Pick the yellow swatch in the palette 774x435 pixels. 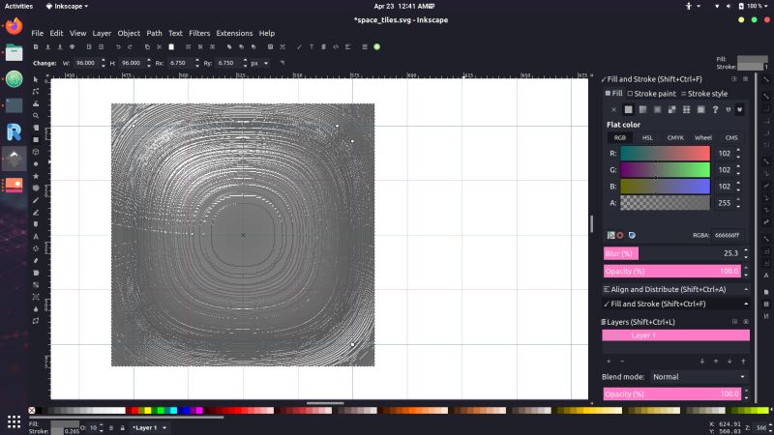click(x=148, y=410)
